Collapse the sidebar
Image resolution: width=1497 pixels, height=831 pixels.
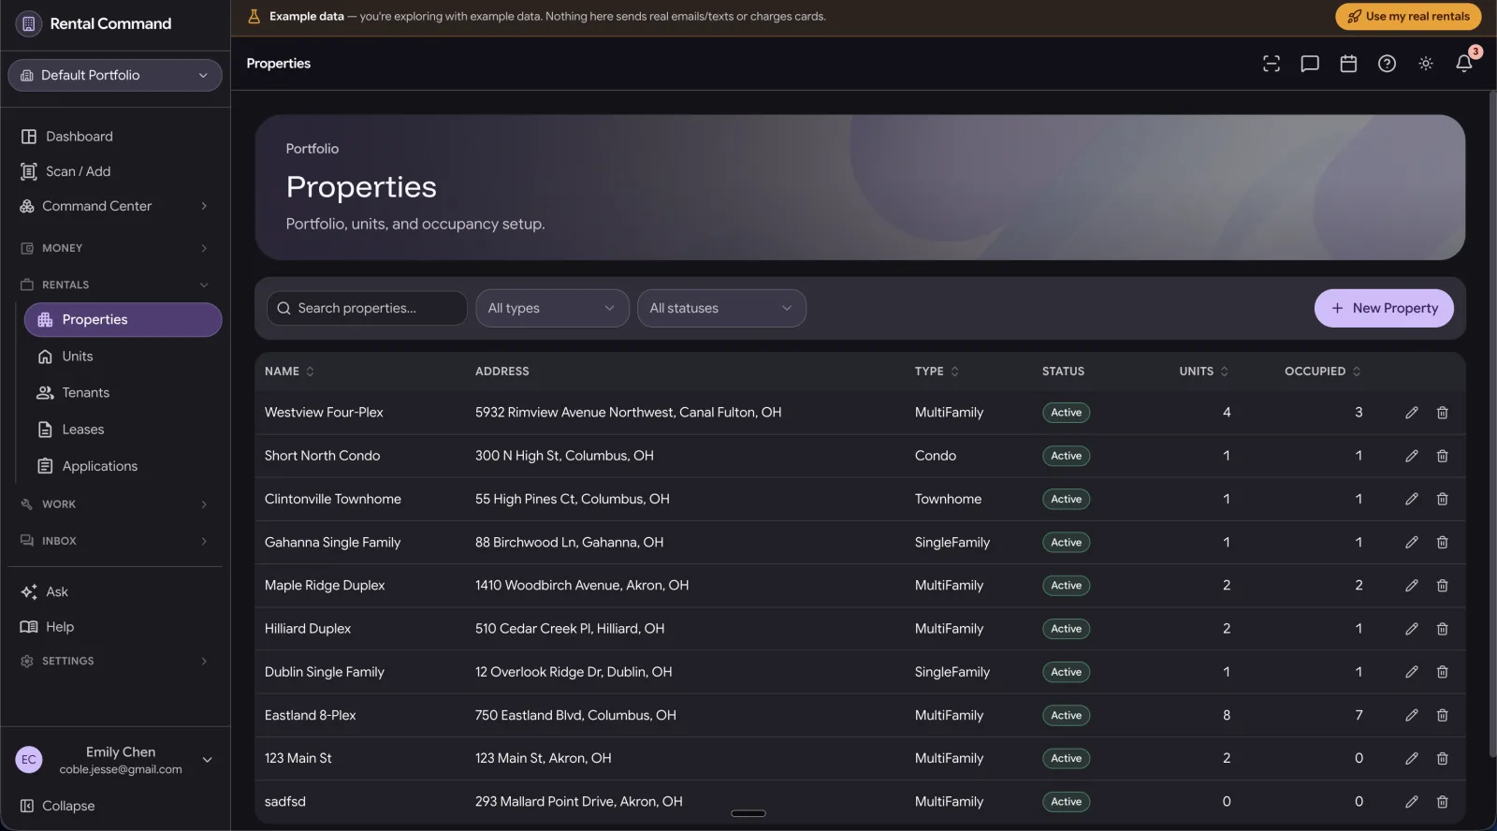58,806
